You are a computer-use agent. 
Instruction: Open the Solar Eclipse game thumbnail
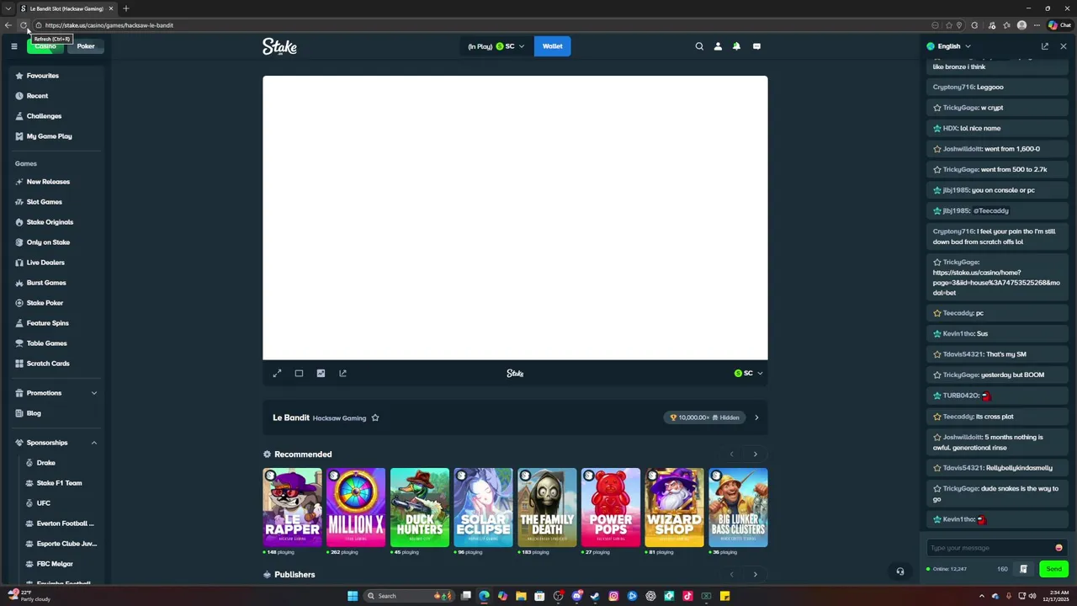point(483,508)
